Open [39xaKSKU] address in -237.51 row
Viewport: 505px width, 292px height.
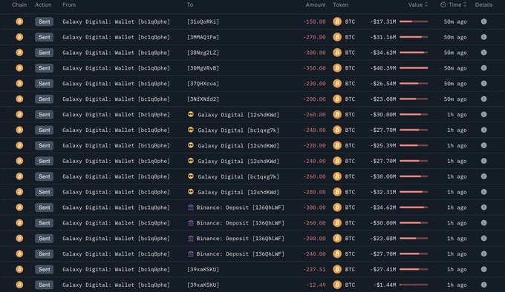[203, 269]
